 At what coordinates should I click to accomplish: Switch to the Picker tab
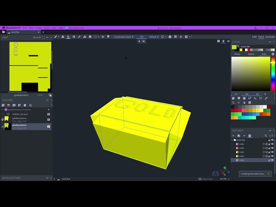click(x=237, y=54)
